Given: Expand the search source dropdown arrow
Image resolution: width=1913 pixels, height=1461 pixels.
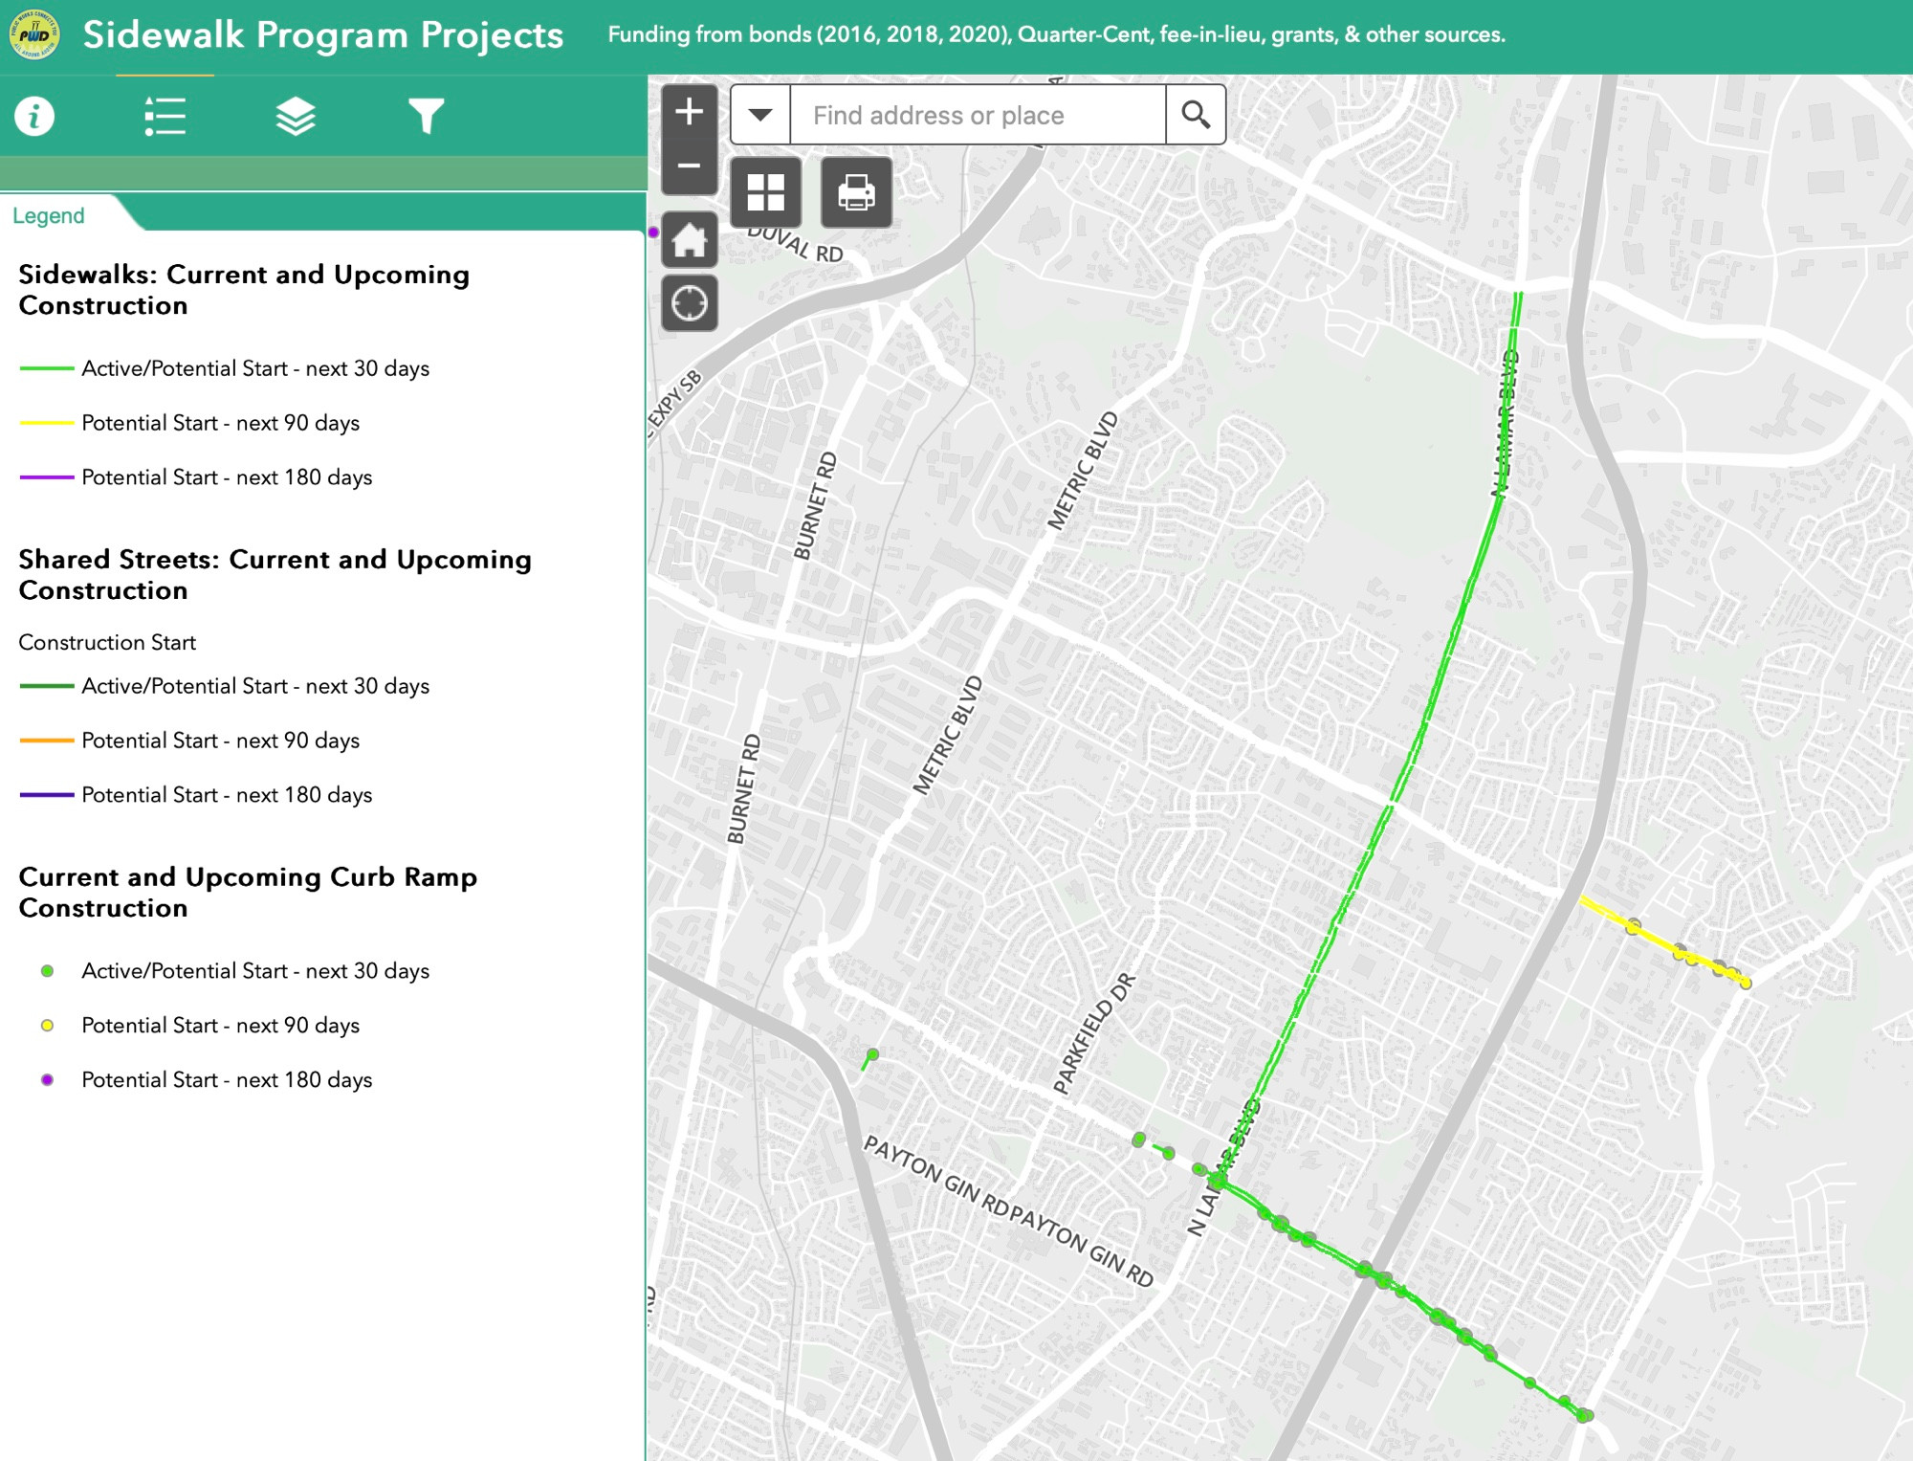Looking at the screenshot, I should pyautogui.click(x=760, y=115).
